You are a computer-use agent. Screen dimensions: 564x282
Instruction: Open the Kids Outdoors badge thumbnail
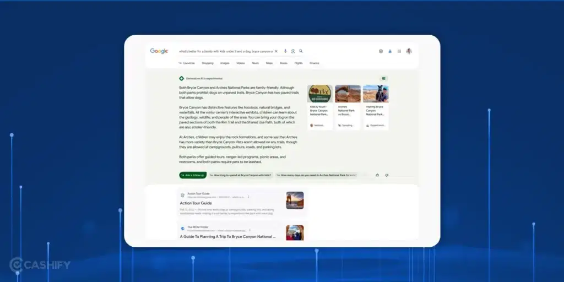[320, 94]
